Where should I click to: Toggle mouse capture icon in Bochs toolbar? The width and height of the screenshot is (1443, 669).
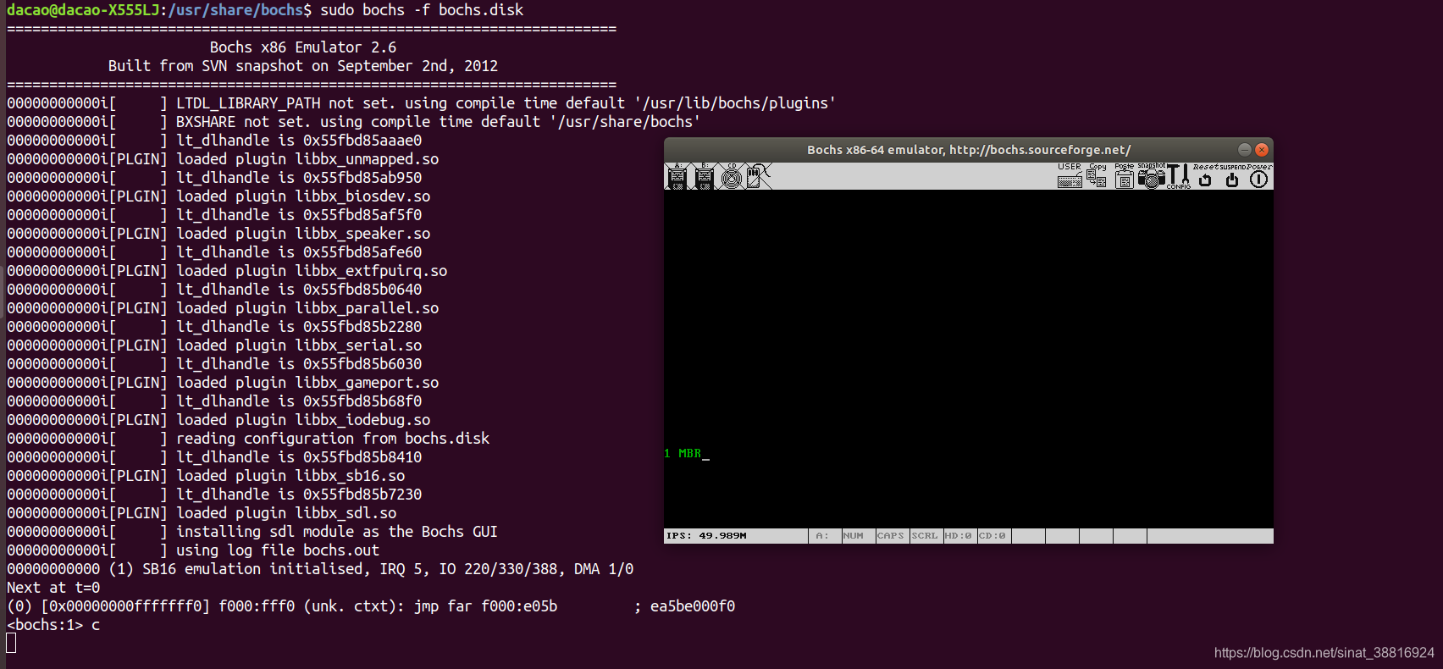click(x=759, y=176)
